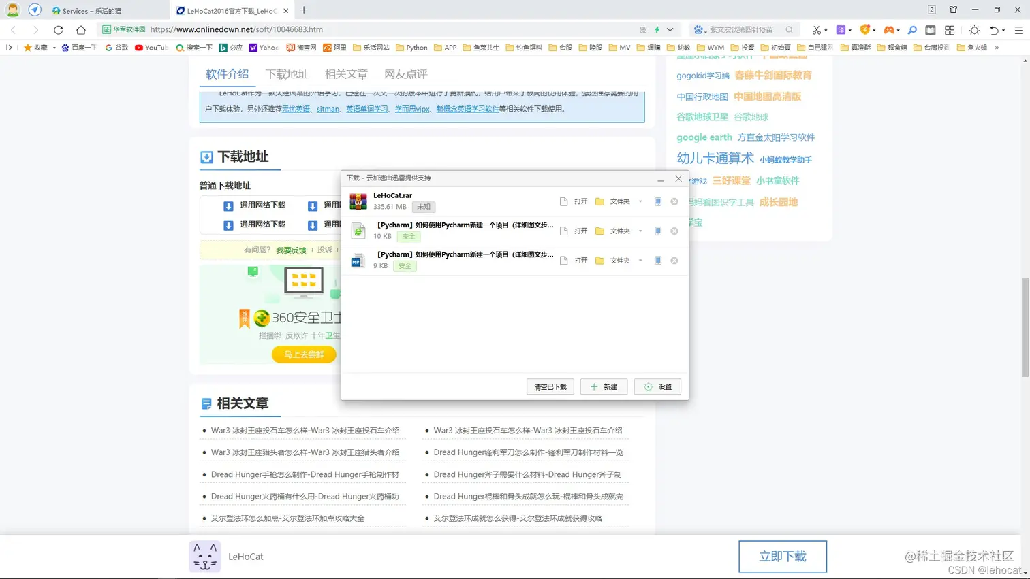Enable speed boost via lightning icon

tap(656, 29)
